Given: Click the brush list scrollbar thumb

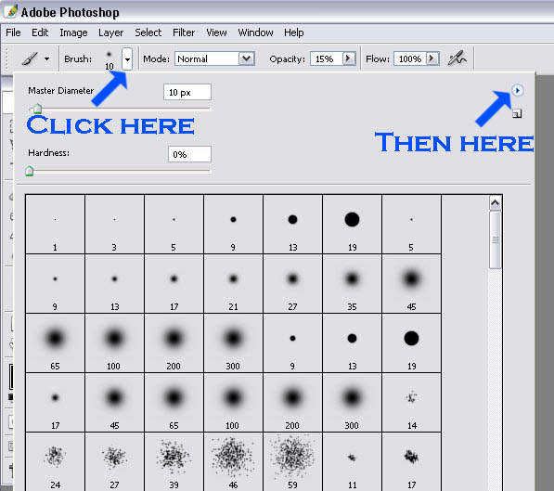Looking at the screenshot, I should (x=495, y=239).
